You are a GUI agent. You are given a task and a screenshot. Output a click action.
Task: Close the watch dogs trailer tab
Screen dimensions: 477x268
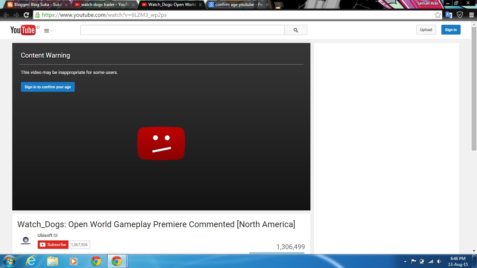pyautogui.click(x=133, y=5)
